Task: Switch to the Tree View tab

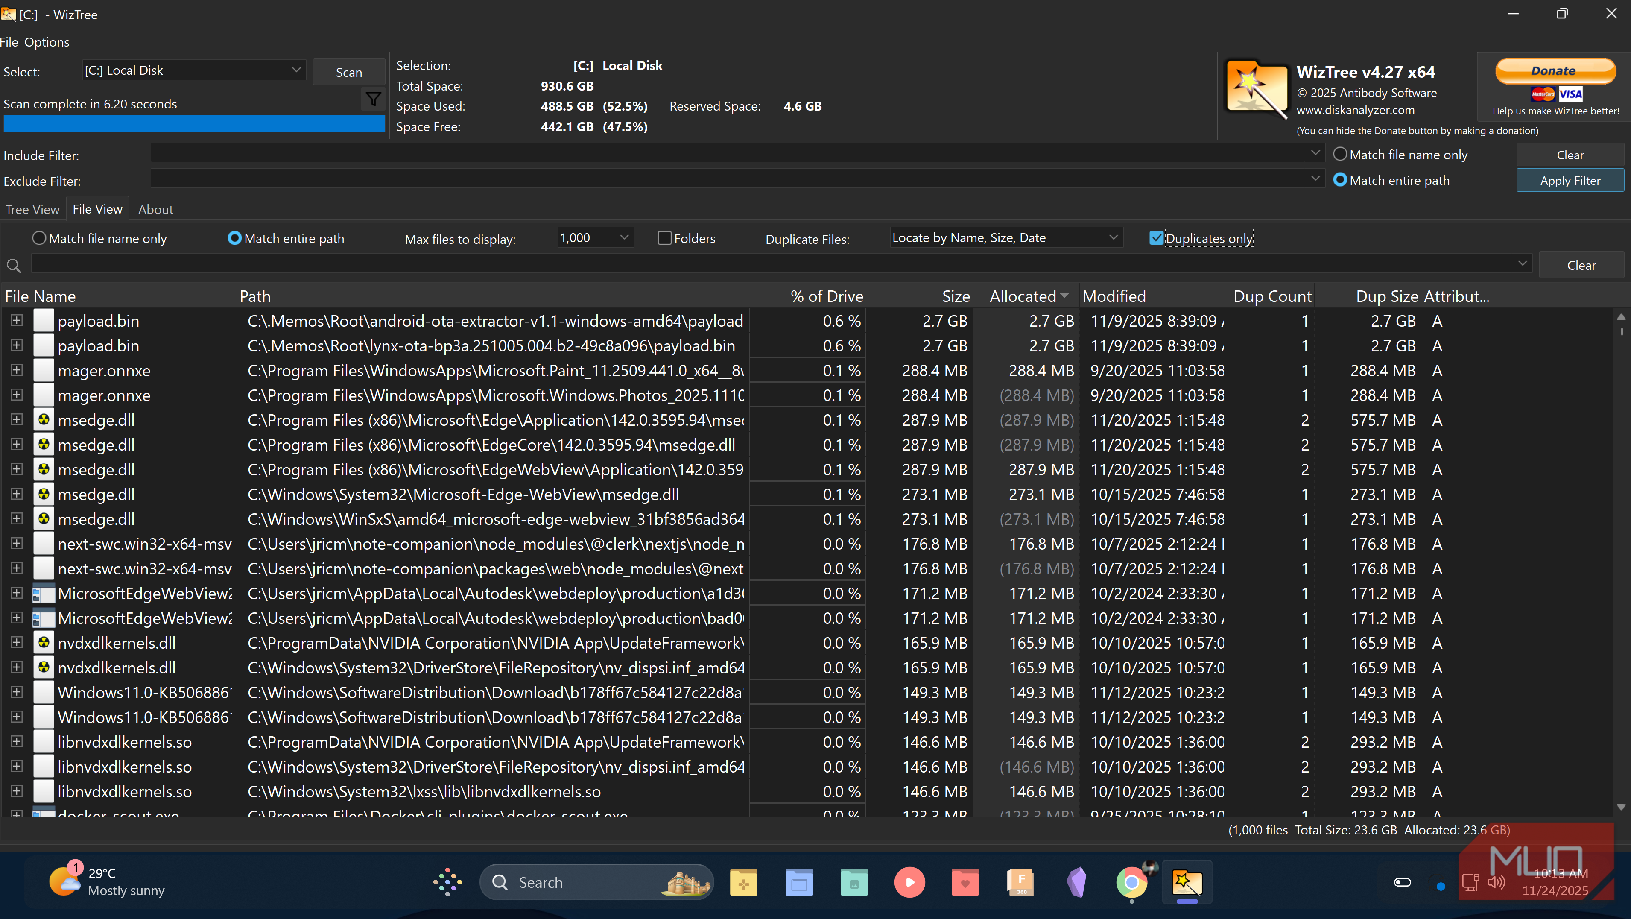Action: 32,209
